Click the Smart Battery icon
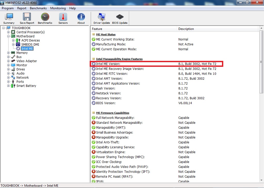 click(x=13, y=86)
